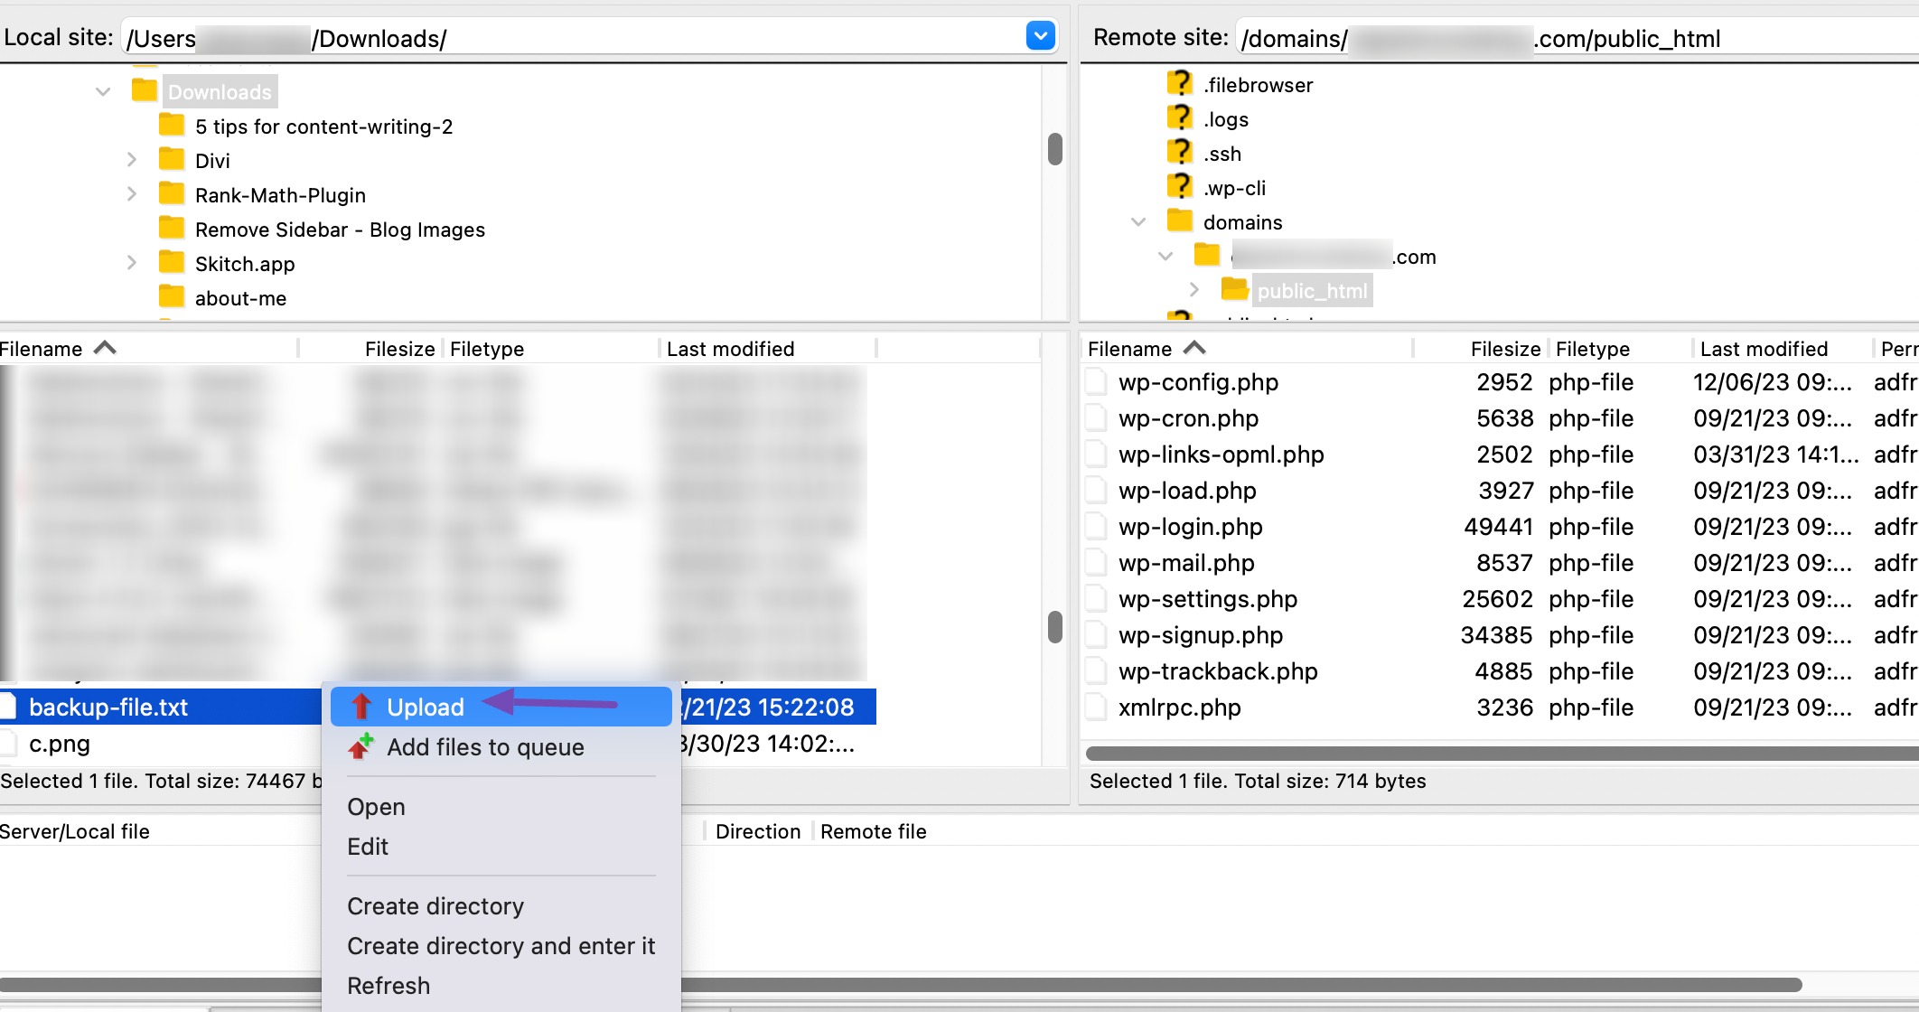Click the remote domains folder icon
The width and height of the screenshot is (1919, 1012).
(x=1179, y=221)
